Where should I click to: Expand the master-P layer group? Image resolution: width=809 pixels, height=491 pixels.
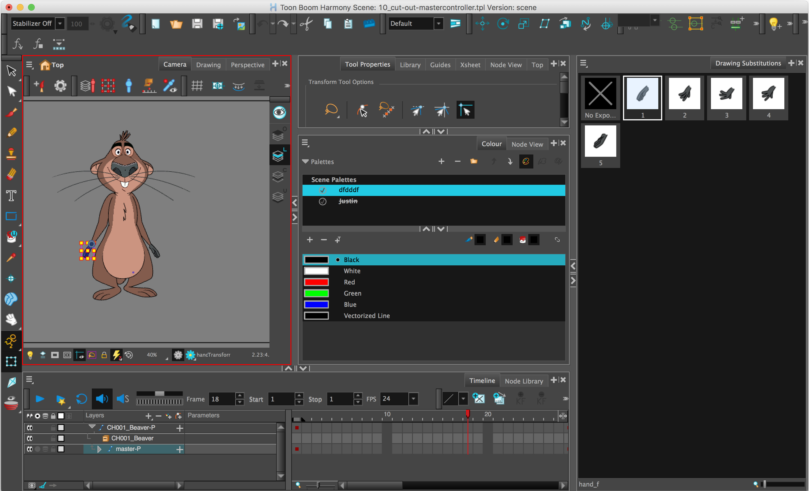pyautogui.click(x=99, y=449)
